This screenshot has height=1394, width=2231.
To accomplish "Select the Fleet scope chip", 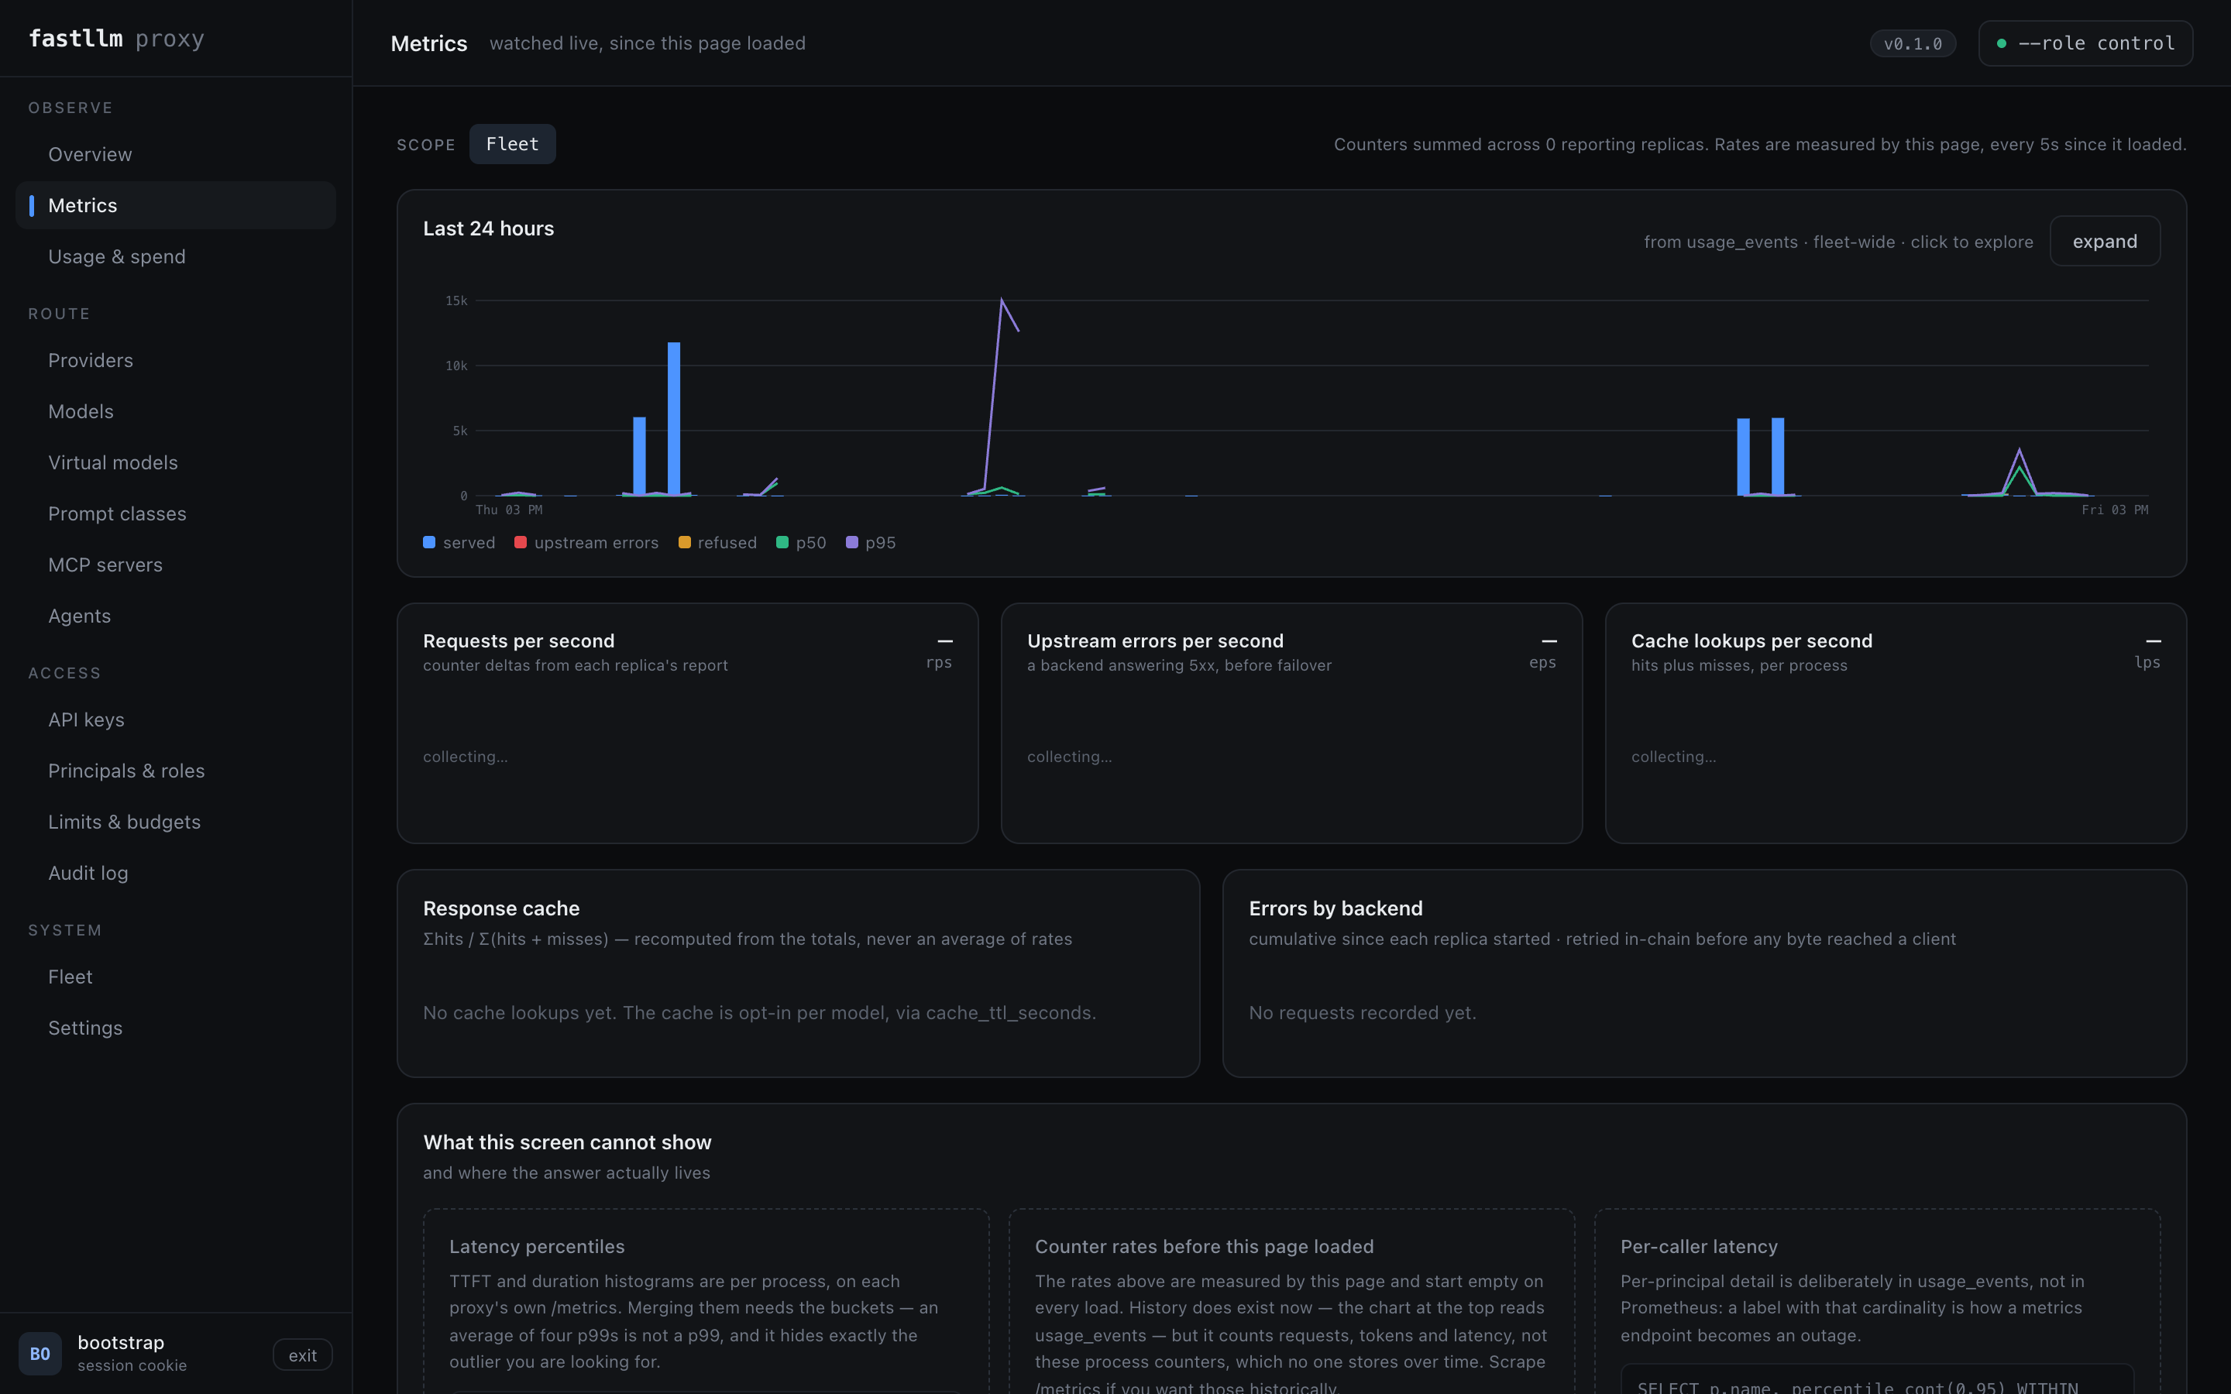I will (513, 144).
